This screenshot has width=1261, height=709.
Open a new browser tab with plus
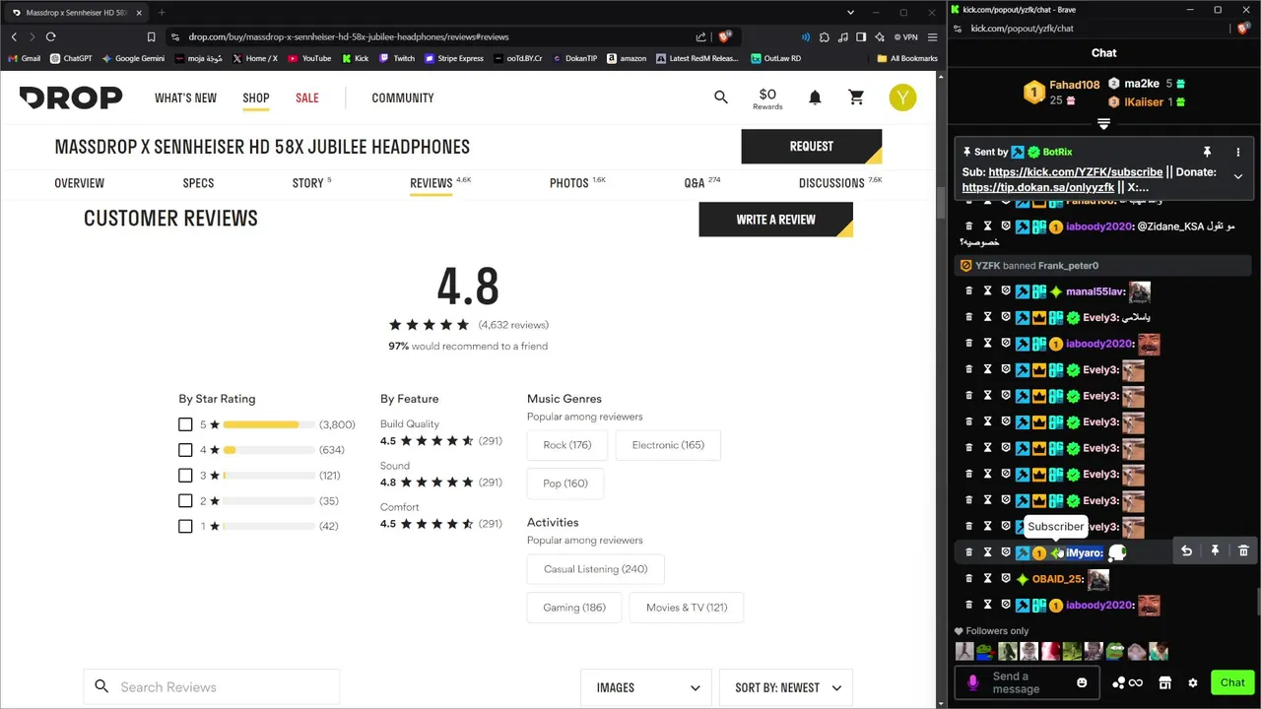point(162,13)
